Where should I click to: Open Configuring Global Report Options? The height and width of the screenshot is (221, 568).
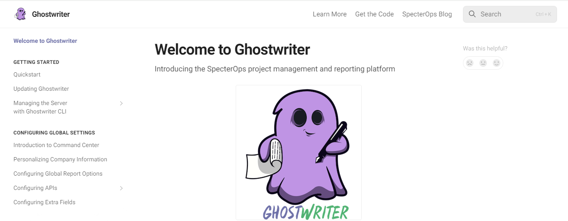(x=58, y=174)
